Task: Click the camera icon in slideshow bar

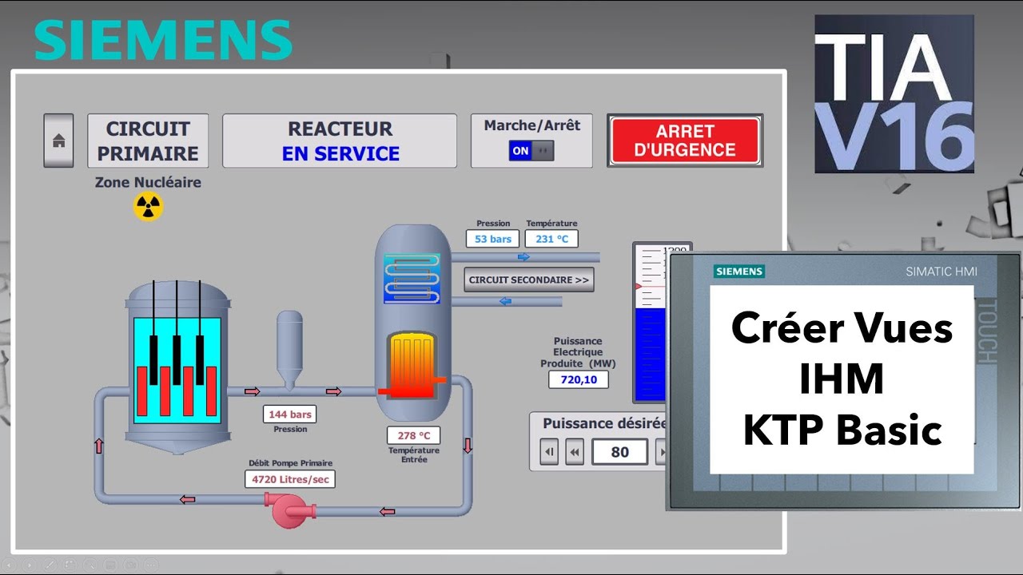Action: point(131,565)
